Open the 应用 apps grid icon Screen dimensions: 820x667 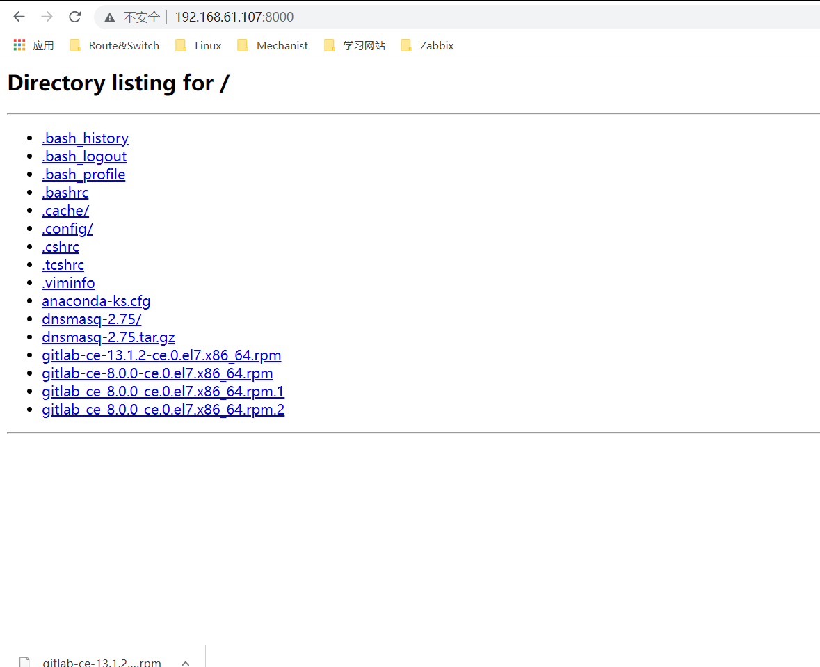point(19,45)
